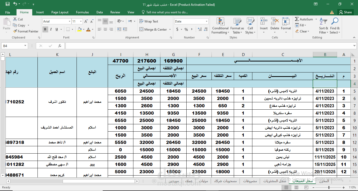Open the File menu
Image resolution: width=358 pixels, height=191 pixels.
tap(8, 12)
